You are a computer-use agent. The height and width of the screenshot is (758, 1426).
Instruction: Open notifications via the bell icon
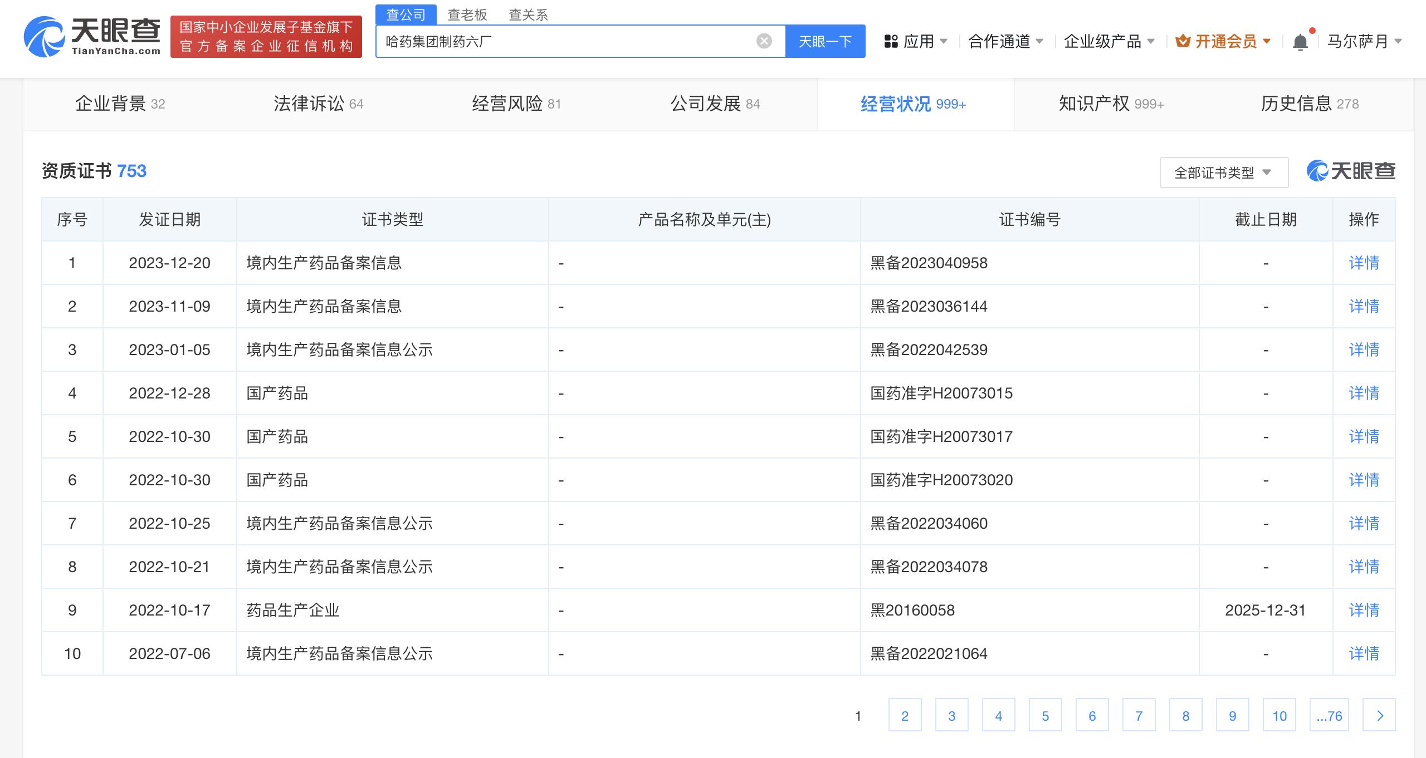point(1302,40)
